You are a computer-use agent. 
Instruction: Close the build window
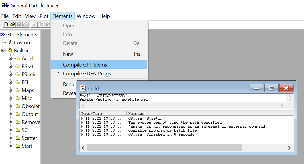tap(286, 88)
